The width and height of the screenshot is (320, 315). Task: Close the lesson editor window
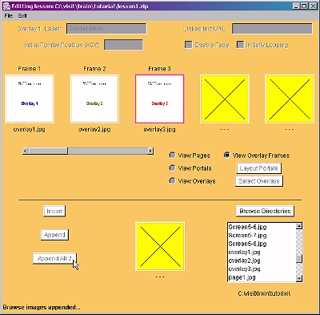pos(313,6)
